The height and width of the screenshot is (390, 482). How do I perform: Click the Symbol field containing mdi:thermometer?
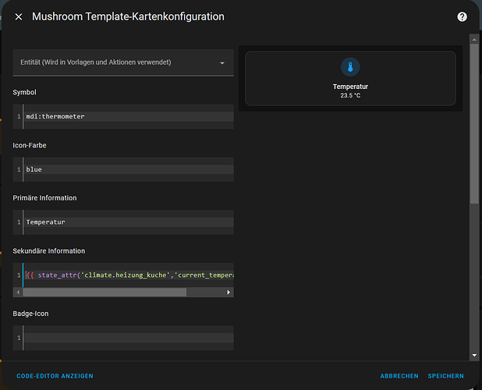[123, 116]
